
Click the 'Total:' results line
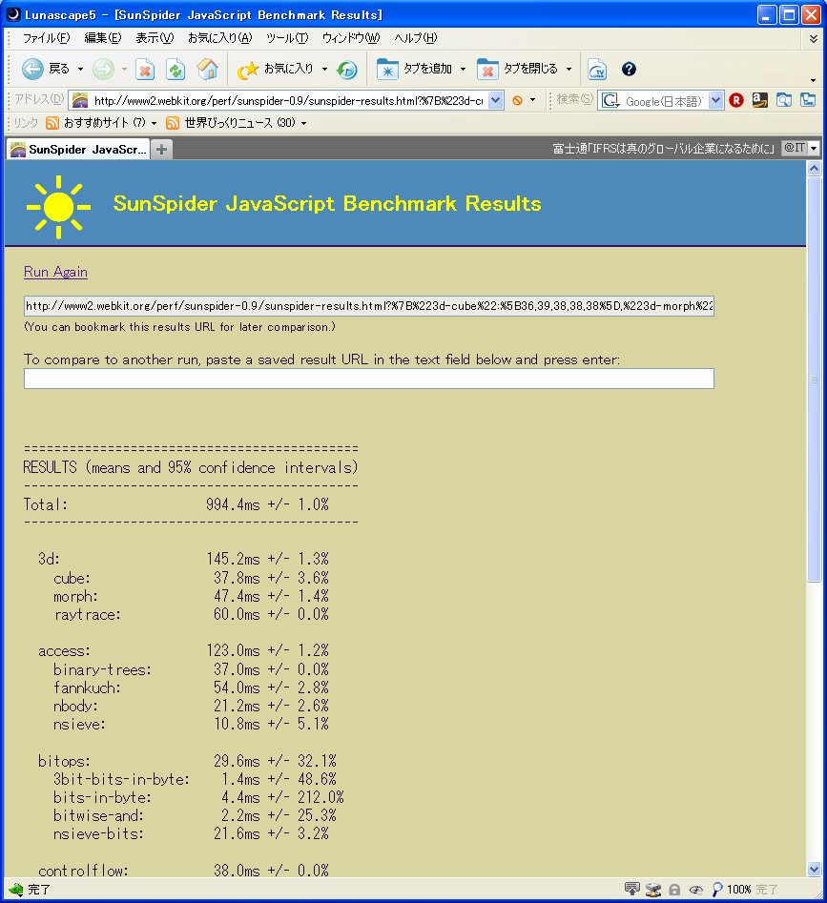[x=176, y=504]
